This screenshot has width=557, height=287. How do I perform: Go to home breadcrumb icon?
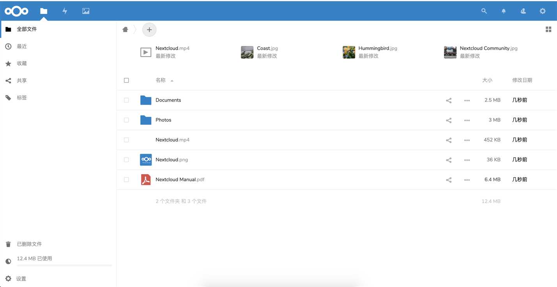click(x=125, y=30)
